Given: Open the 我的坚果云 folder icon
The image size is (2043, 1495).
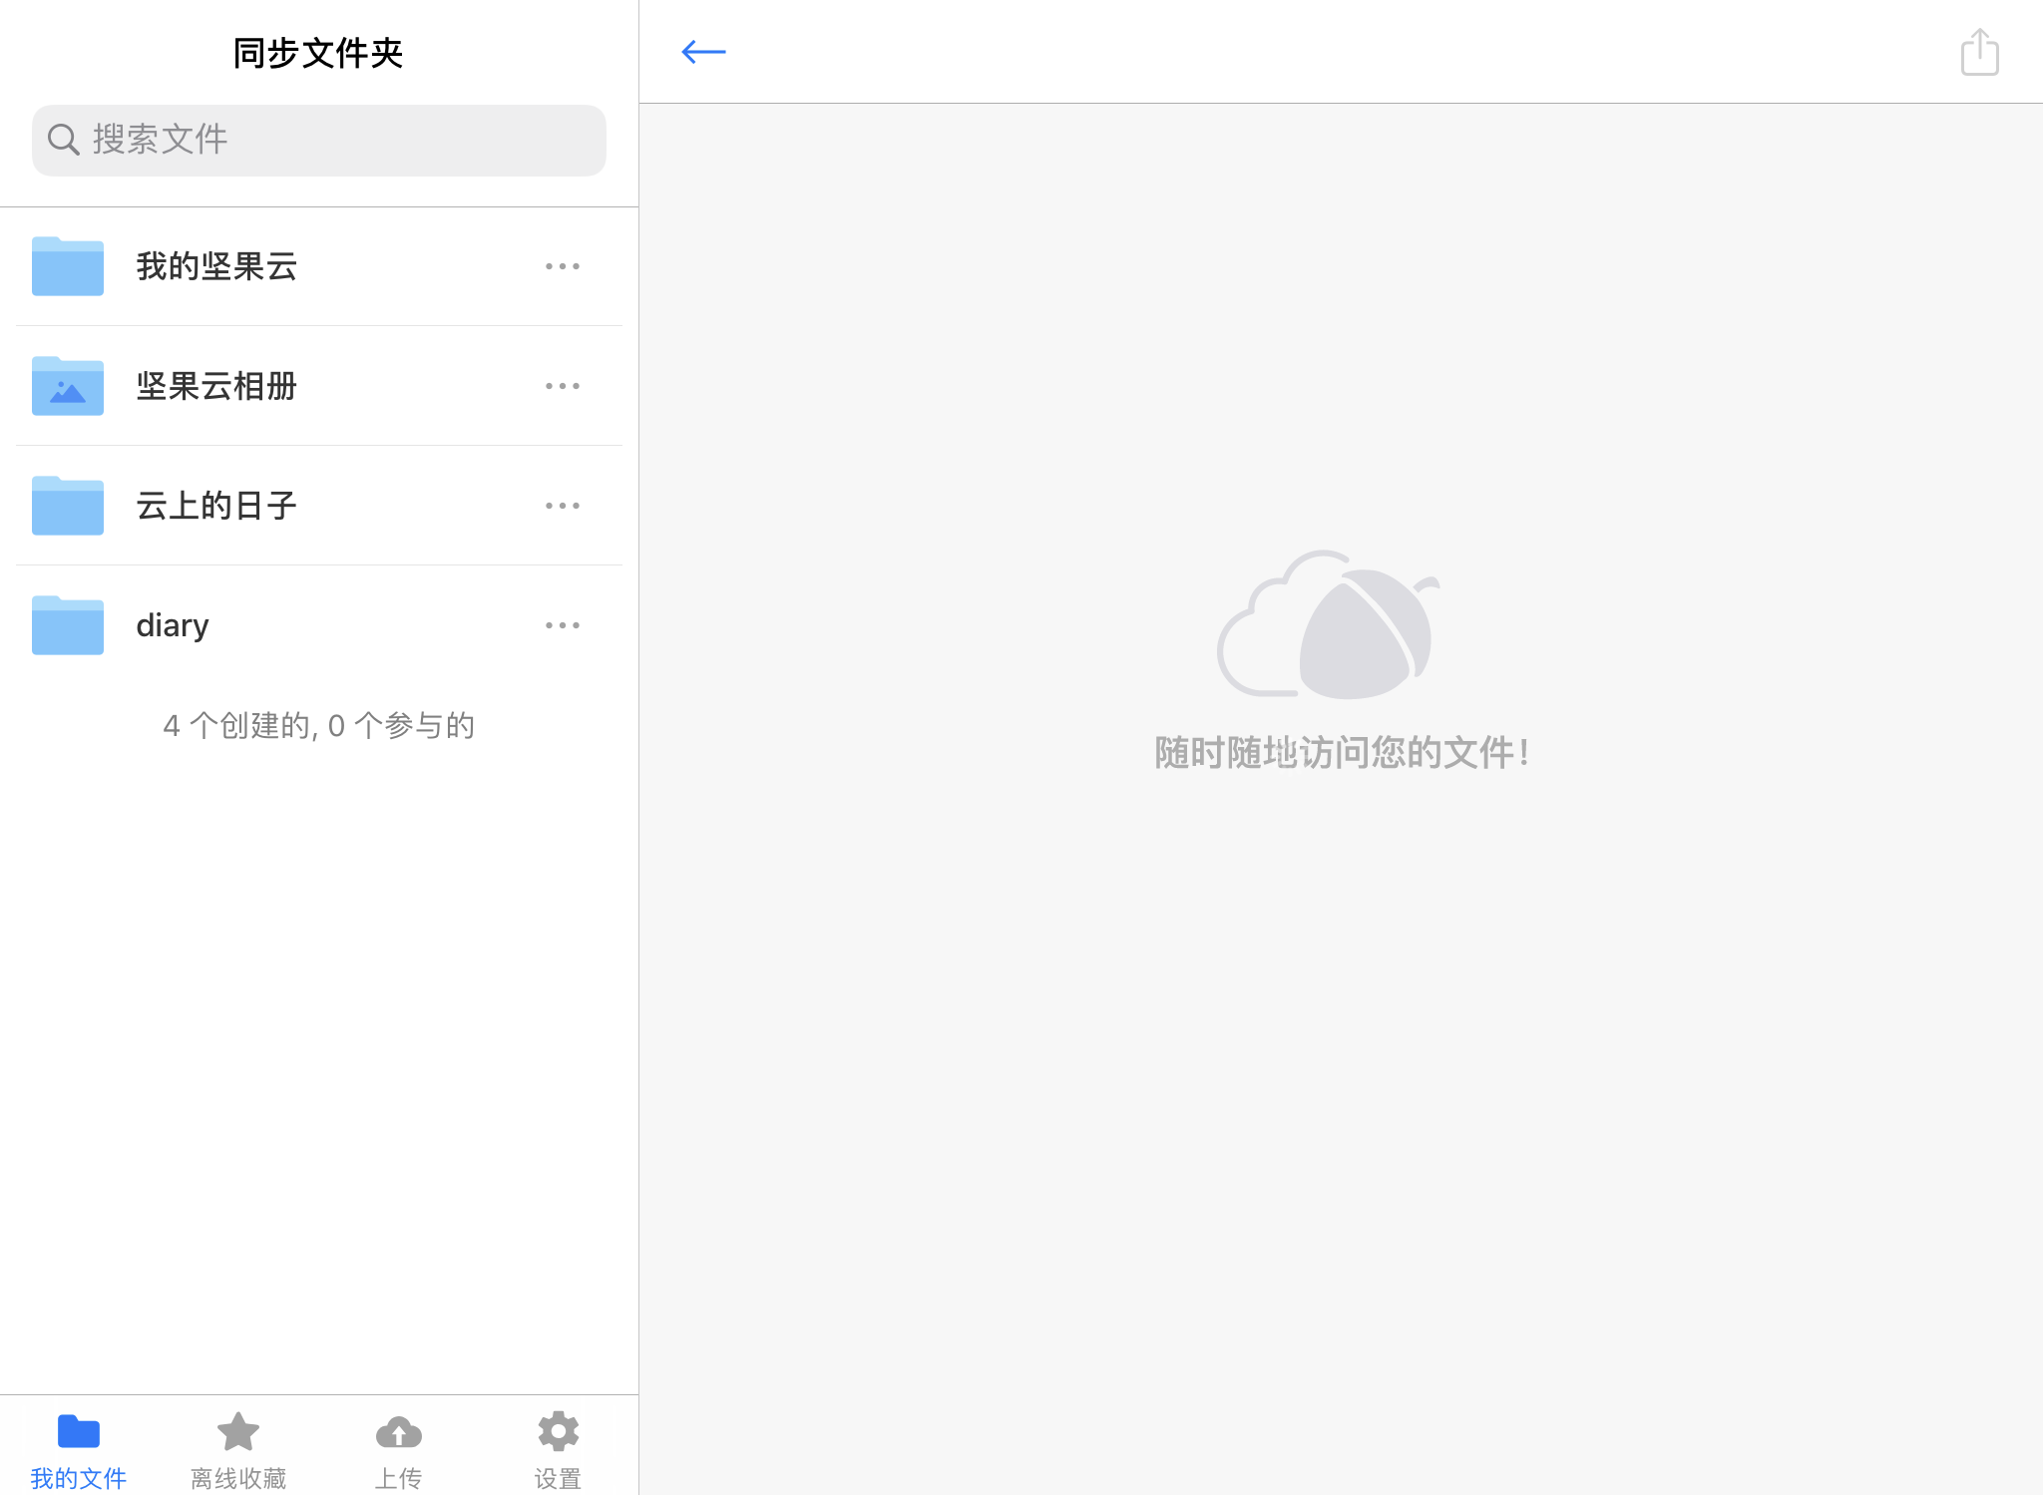Looking at the screenshot, I should coord(68,266).
